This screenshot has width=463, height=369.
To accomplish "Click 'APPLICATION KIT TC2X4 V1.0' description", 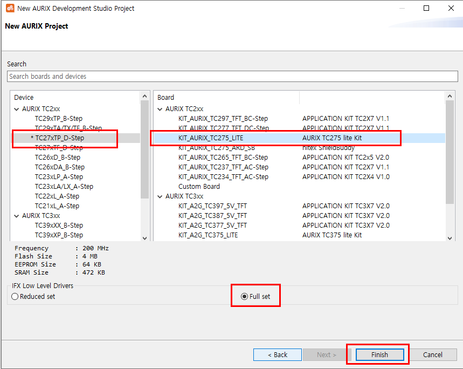I will (x=346, y=177).
